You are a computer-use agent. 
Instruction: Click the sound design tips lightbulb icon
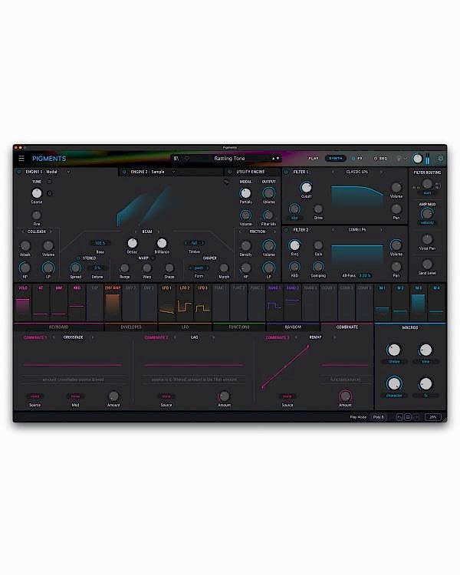[x=399, y=159]
